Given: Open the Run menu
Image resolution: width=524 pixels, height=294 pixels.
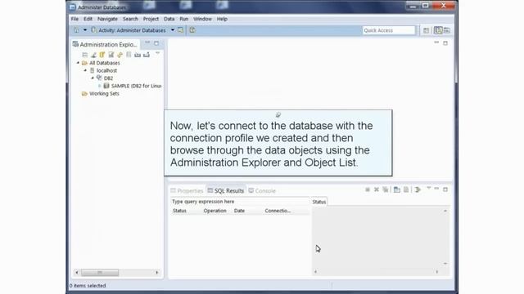Looking at the screenshot, I should [183, 19].
